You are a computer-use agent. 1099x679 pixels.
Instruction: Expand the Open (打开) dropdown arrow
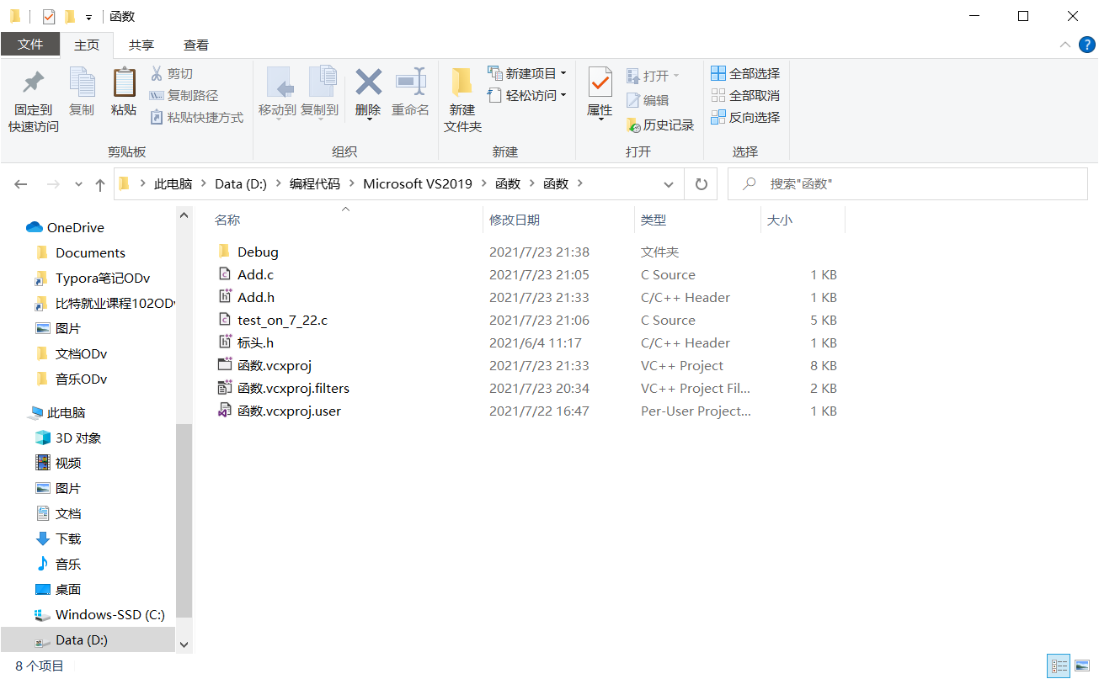tap(675, 77)
